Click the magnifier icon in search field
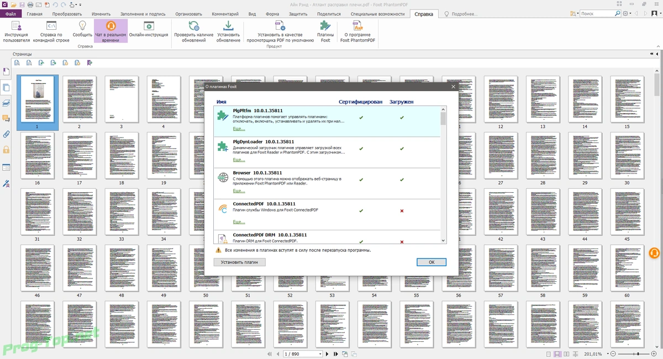 618,13
